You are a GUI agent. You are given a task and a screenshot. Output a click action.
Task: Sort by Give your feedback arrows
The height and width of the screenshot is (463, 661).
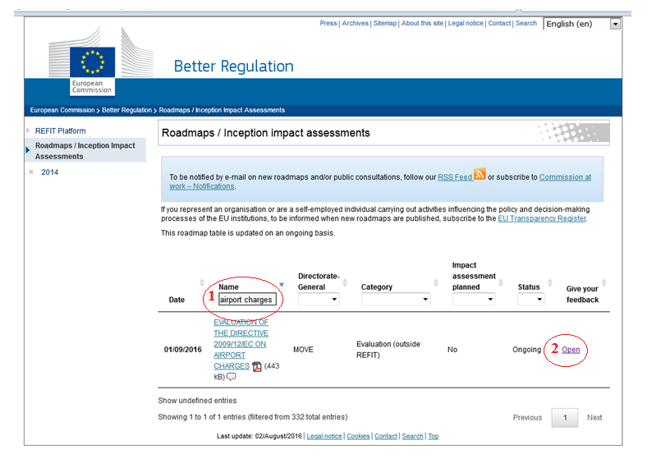604,282
